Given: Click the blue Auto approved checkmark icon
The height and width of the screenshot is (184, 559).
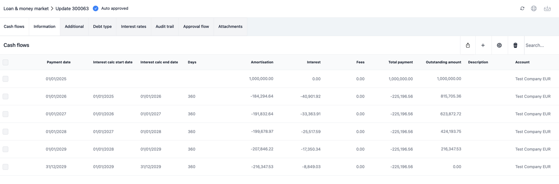Looking at the screenshot, I should pyautogui.click(x=96, y=8).
